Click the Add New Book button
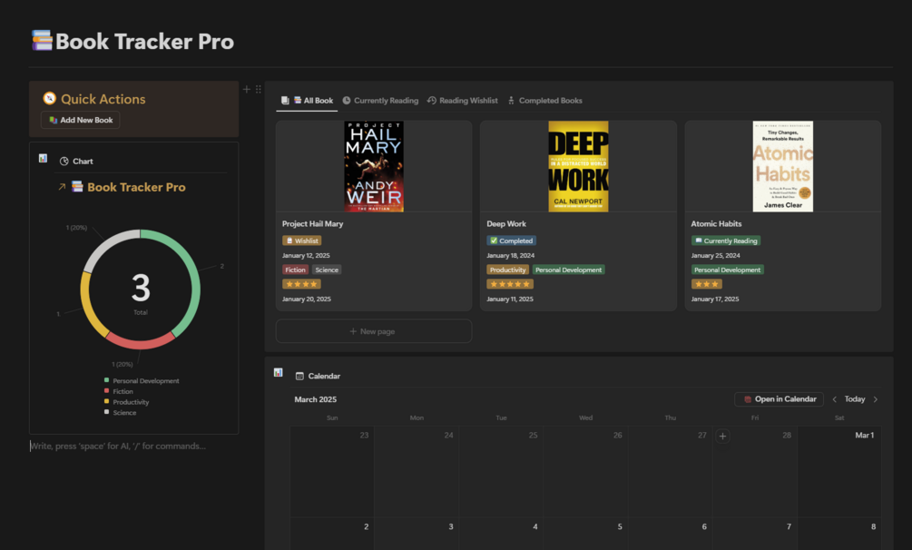 pos(80,120)
